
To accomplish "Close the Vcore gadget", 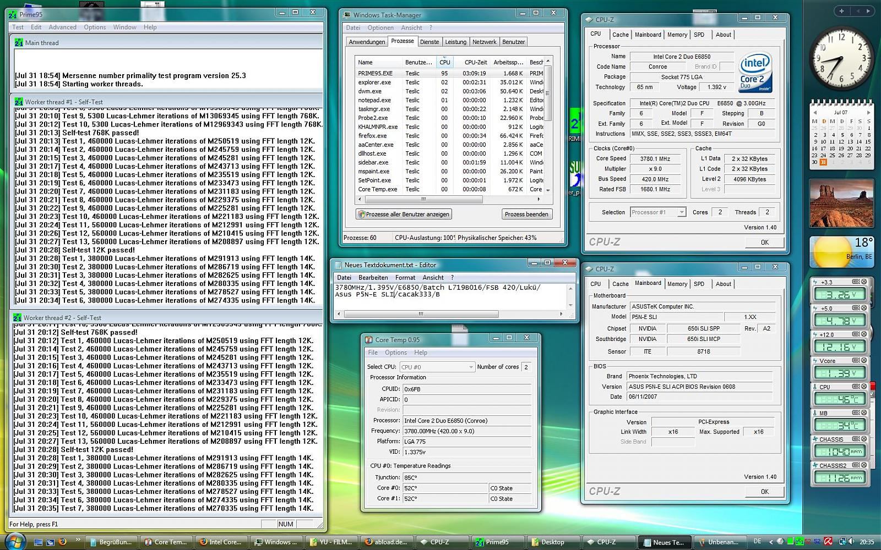I will [864, 361].
